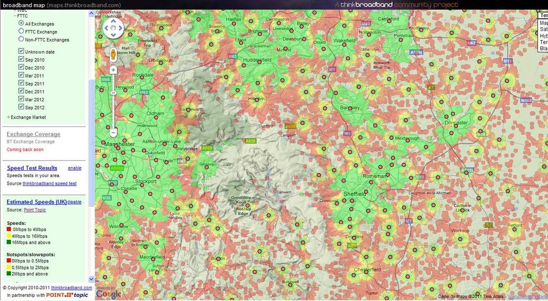Open the thinkbroadband.com copyright link
548x301 pixels.
pos(72,288)
